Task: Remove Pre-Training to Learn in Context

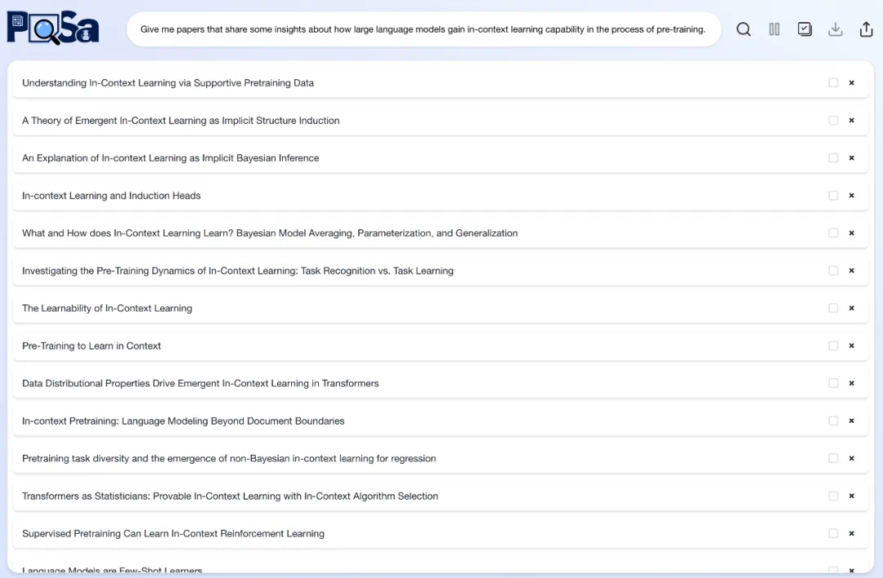Action: (x=851, y=346)
